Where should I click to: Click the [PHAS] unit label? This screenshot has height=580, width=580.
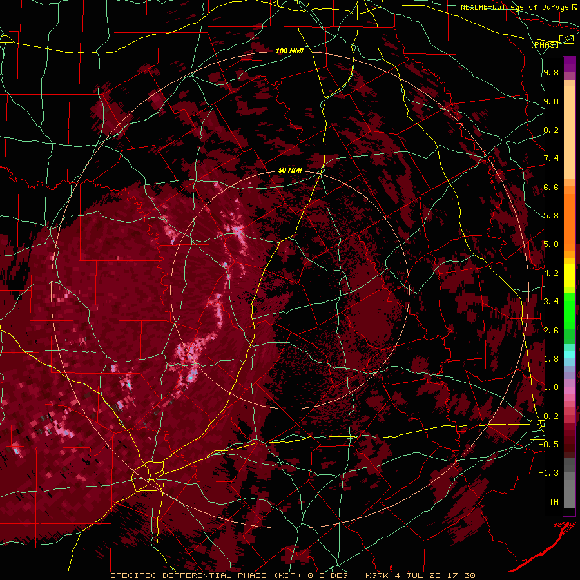point(545,44)
